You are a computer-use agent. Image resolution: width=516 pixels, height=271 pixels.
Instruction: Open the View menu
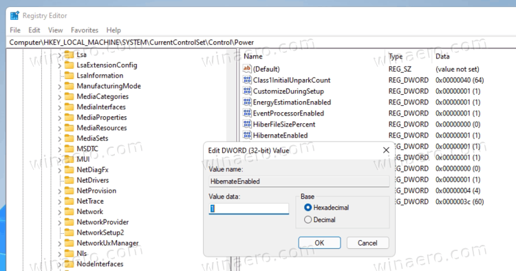click(x=55, y=30)
